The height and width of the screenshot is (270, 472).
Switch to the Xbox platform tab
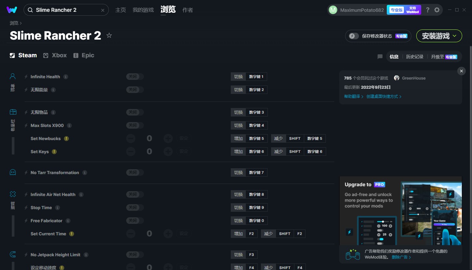point(55,55)
